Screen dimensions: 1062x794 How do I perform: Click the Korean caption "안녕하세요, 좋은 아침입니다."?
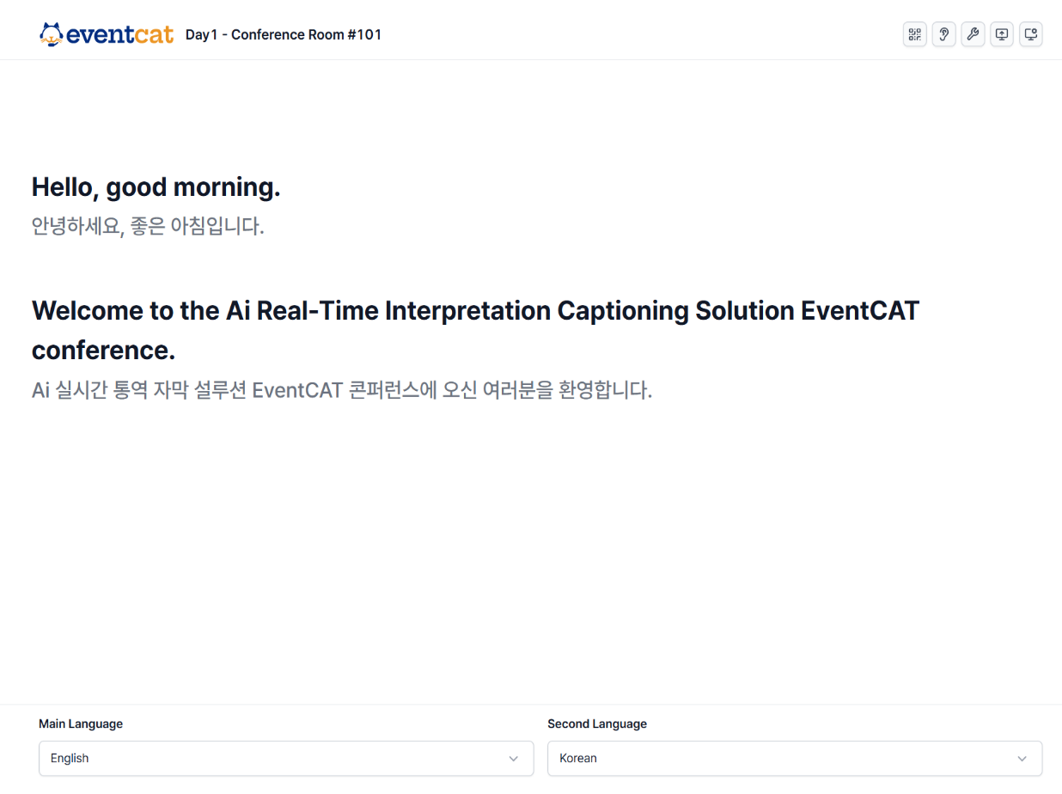(148, 227)
